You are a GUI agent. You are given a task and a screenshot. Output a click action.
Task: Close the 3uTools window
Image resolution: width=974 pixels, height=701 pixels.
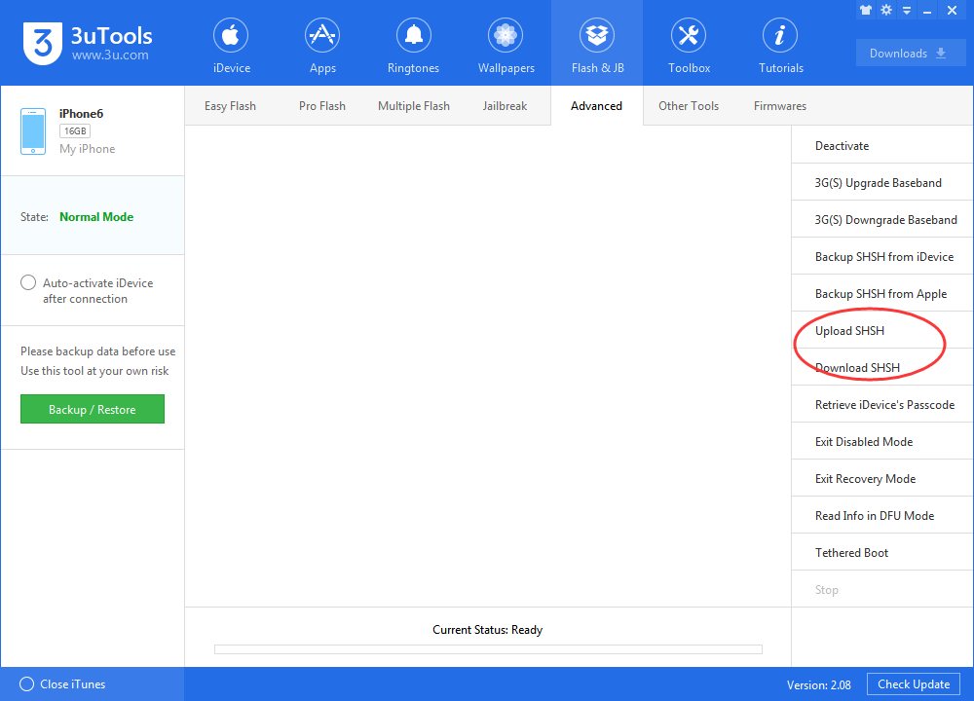pos(952,10)
